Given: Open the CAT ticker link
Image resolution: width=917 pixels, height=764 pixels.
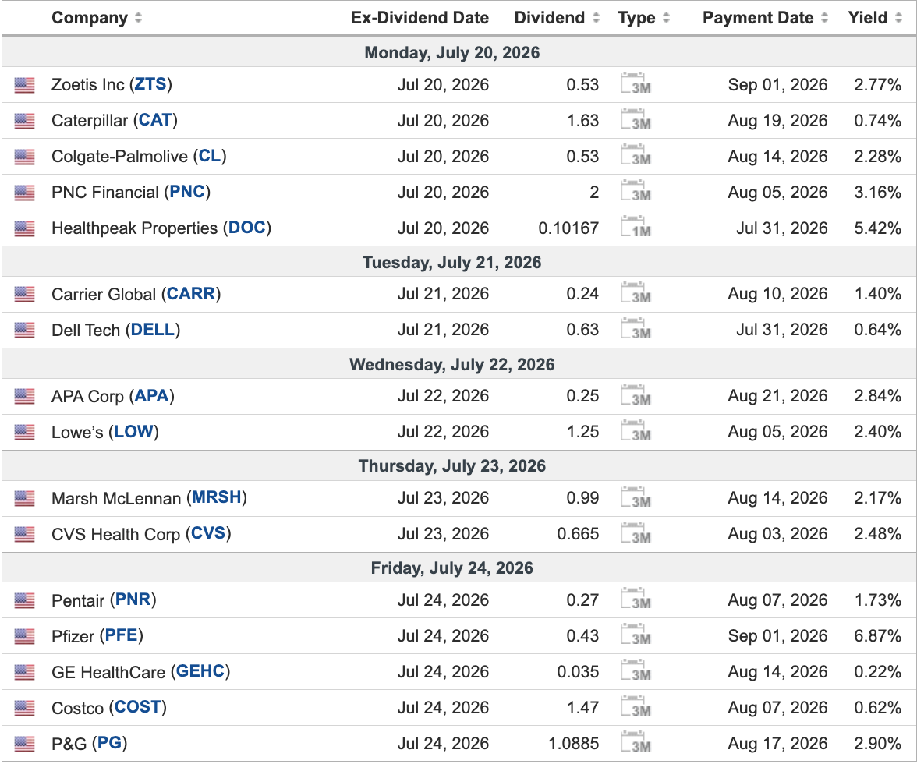Looking at the screenshot, I should point(155,120).
